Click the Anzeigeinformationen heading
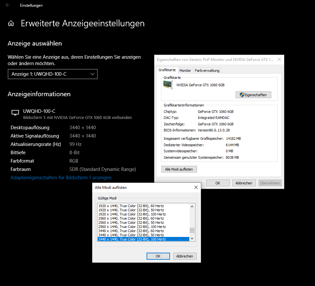This screenshot has height=286, width=315. 39,94
